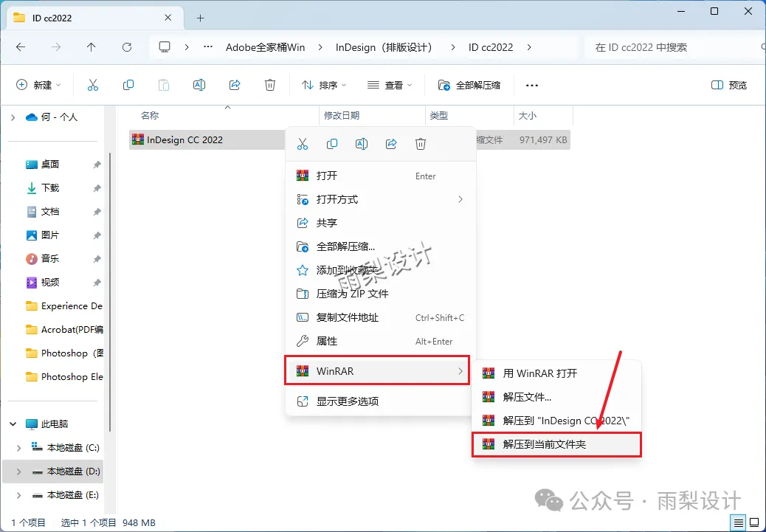Click the Share icon in the toolbar
The width and height of the screenshot is (766, 532).
pyautogui.click(x=235, y=85)
